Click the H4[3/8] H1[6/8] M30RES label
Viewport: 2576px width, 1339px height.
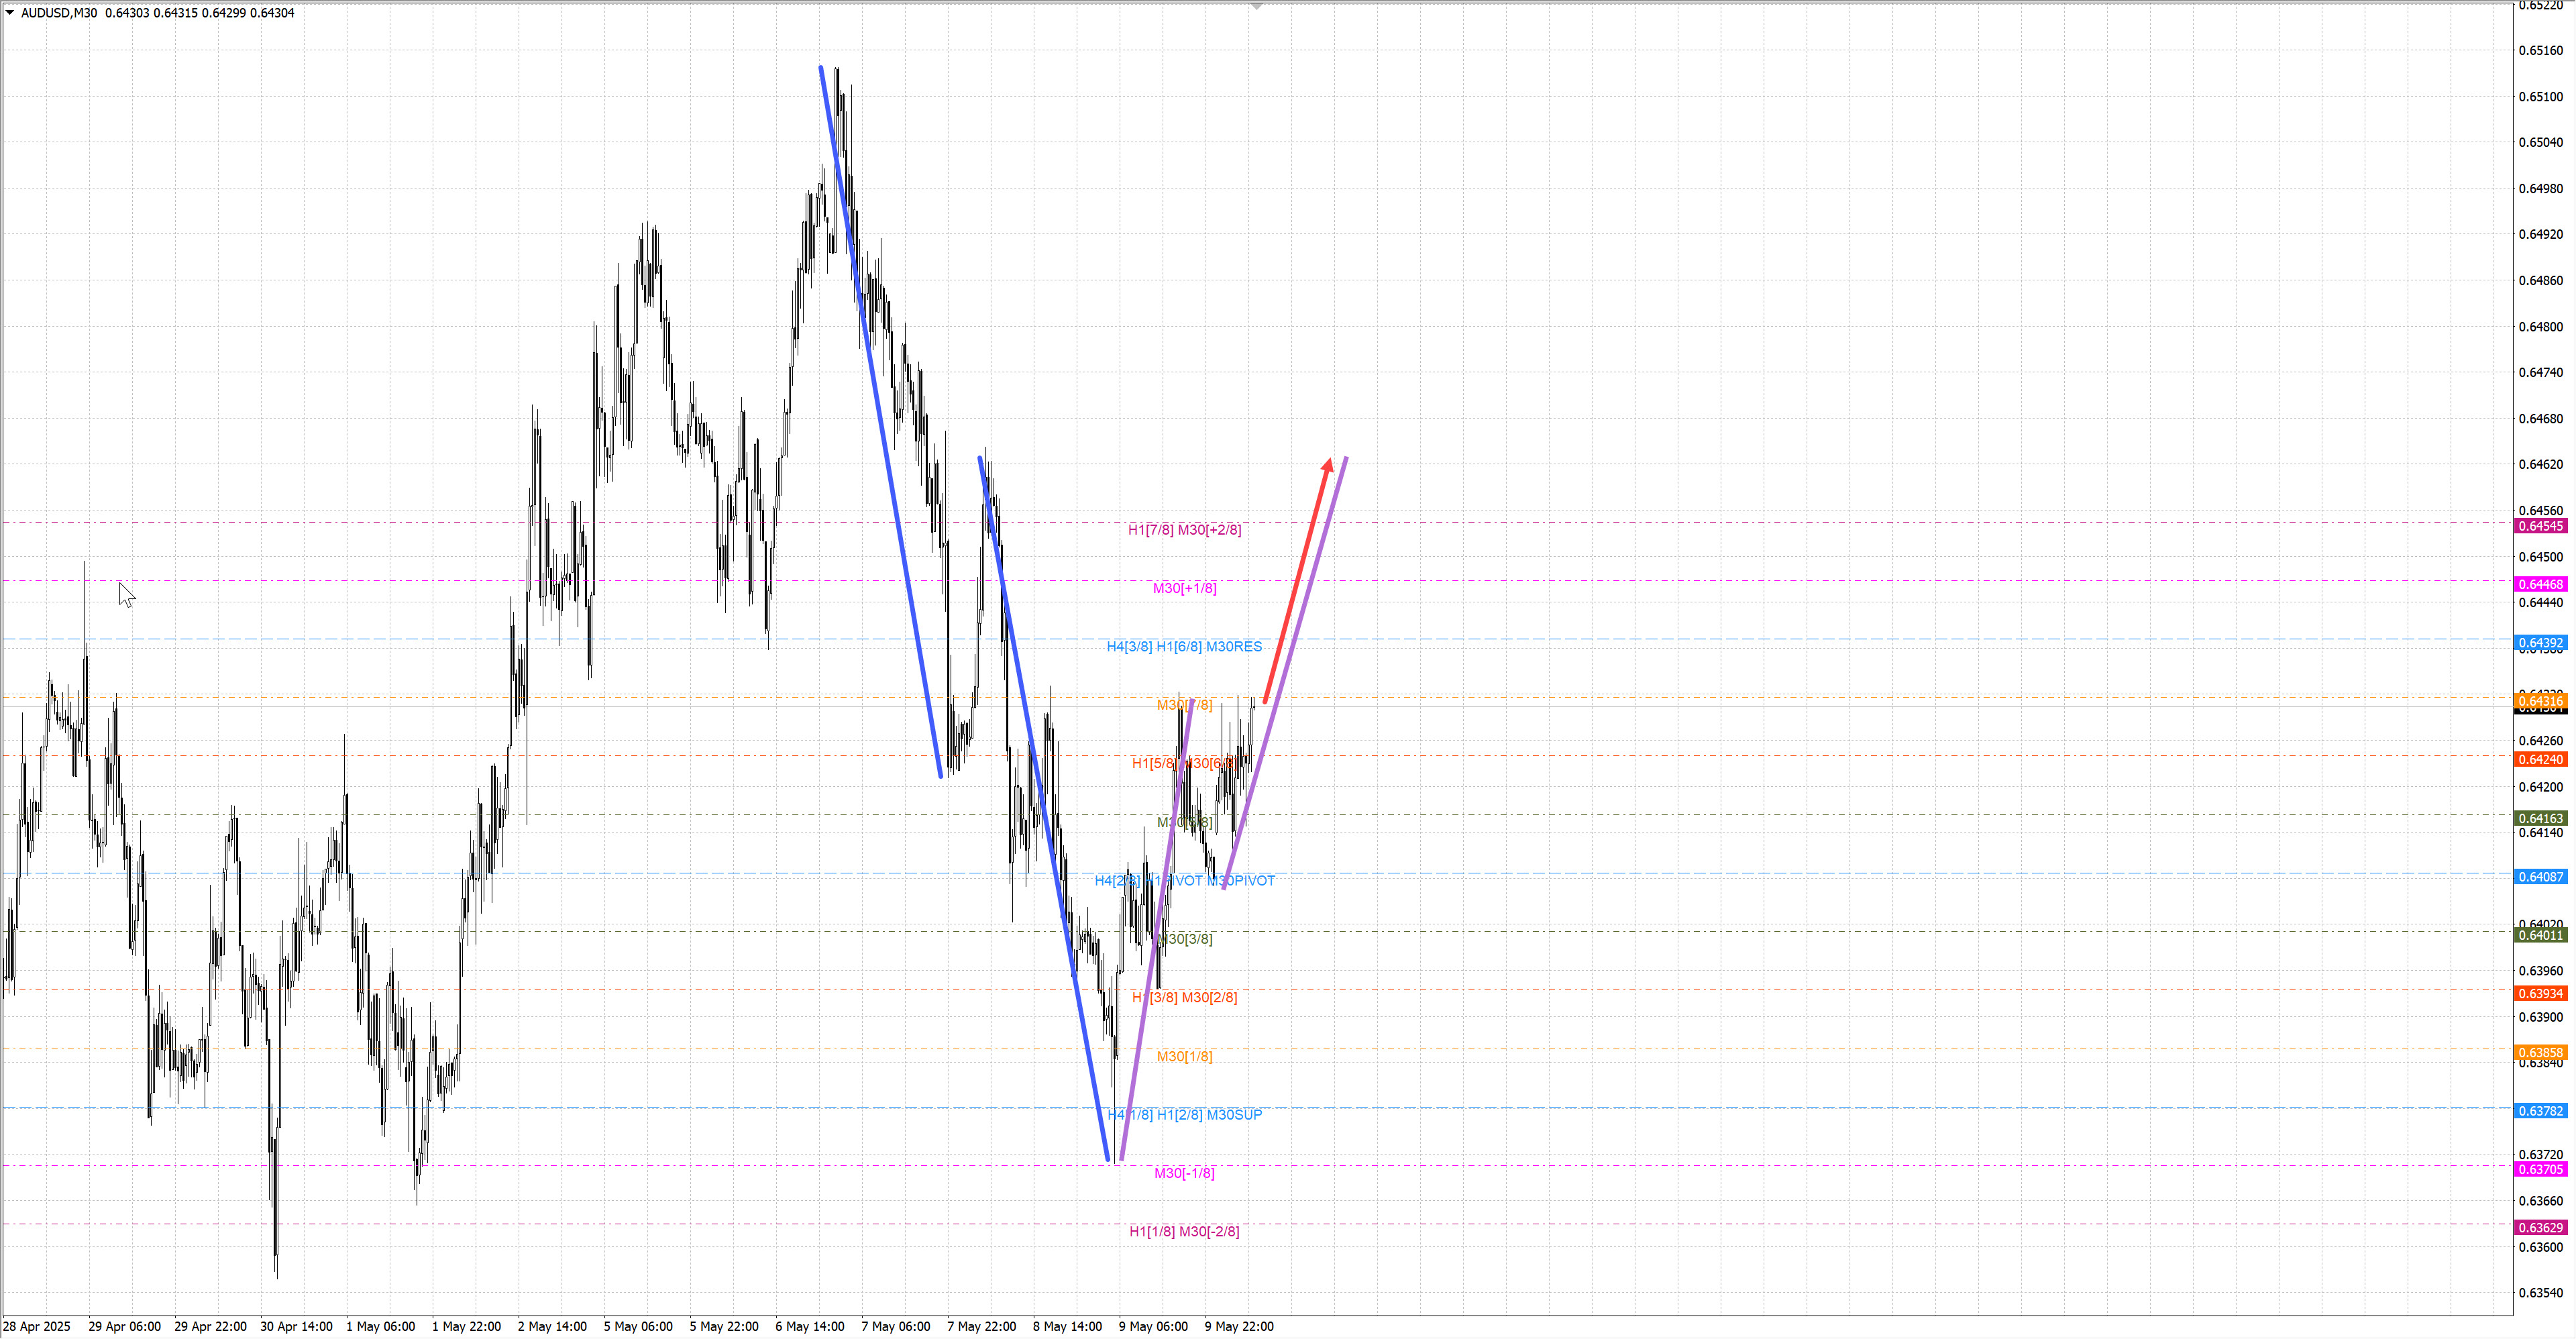pyautogui.click(x=1184, y=646)
